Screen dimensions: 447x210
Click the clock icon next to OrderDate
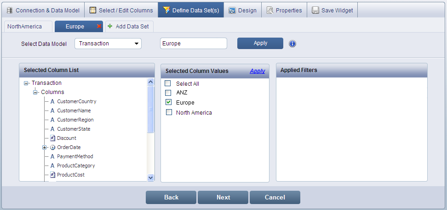52,147
